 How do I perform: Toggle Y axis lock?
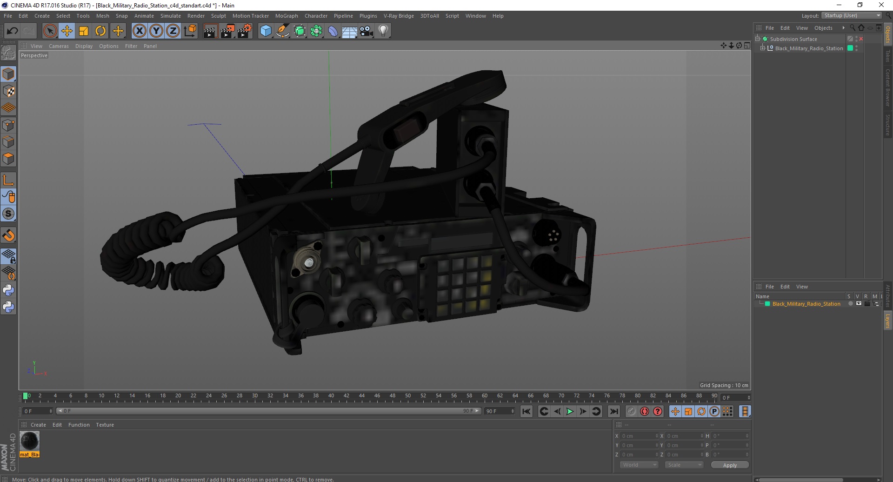tap(156, 31)
